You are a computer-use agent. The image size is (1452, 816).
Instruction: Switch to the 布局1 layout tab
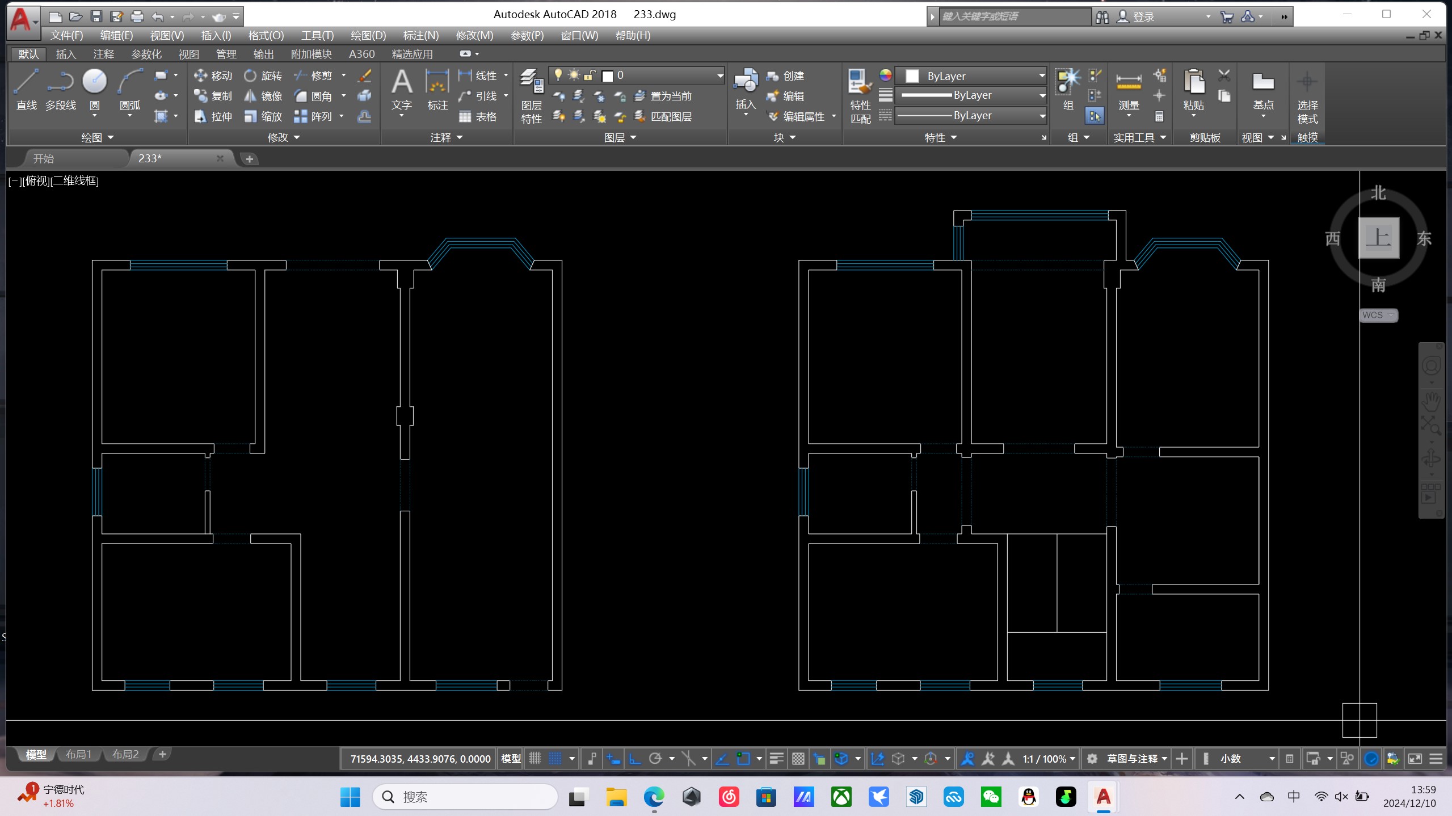(78, 754)
